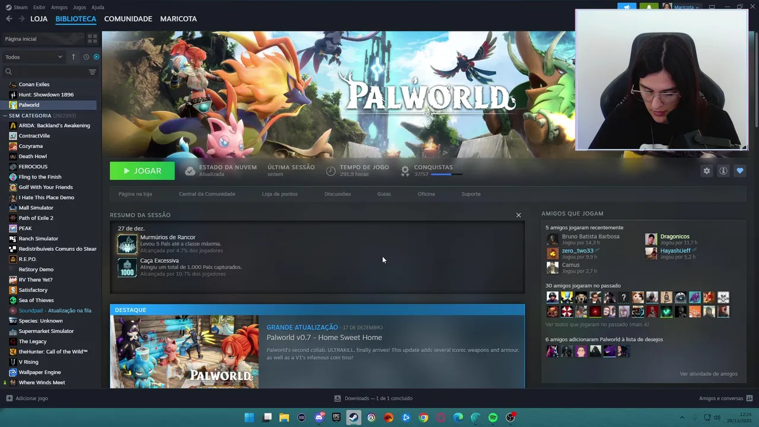Open the LOJA tab
759x427 pixels.
(x=39, y=19)
